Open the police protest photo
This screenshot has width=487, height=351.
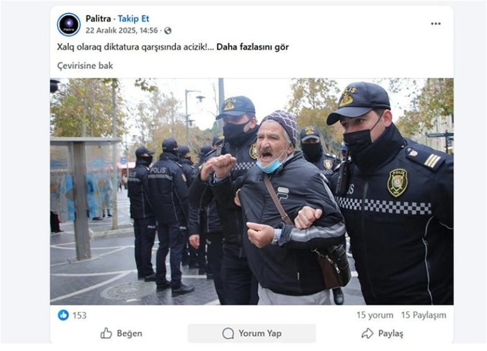click(252, 191)
